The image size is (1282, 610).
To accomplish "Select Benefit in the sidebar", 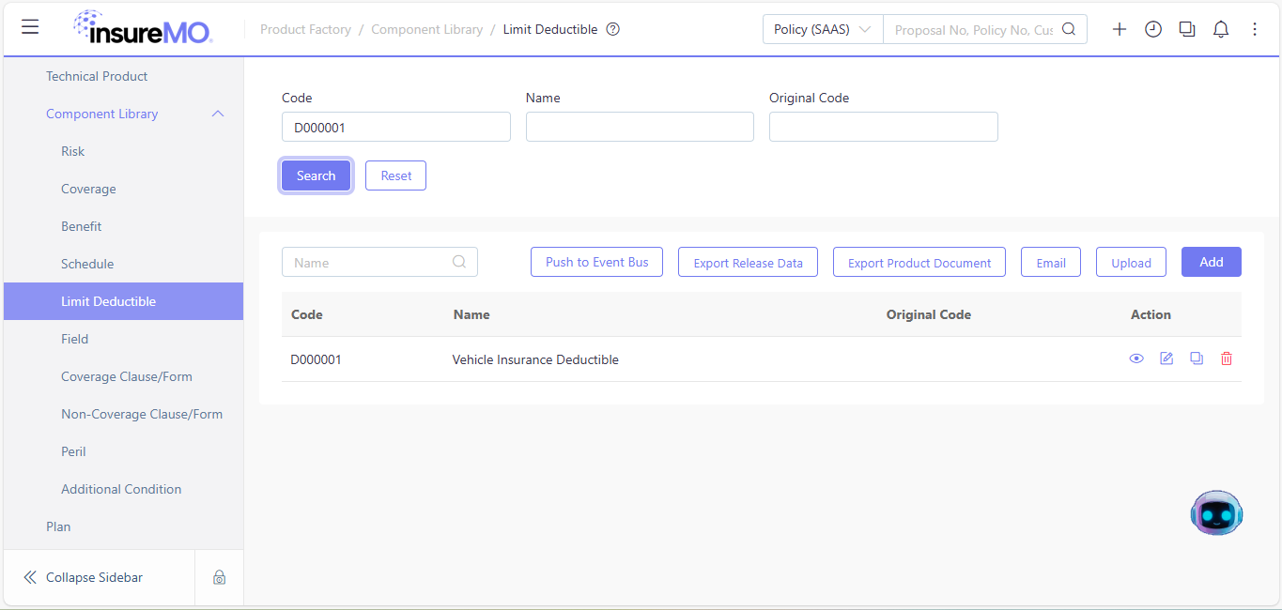I will (82, 226).
